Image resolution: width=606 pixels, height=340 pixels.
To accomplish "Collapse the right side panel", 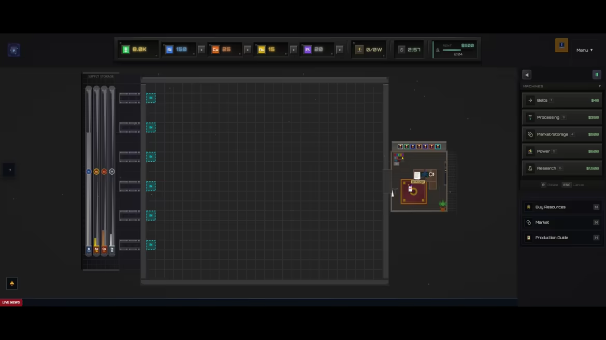I will coord(527,75).
